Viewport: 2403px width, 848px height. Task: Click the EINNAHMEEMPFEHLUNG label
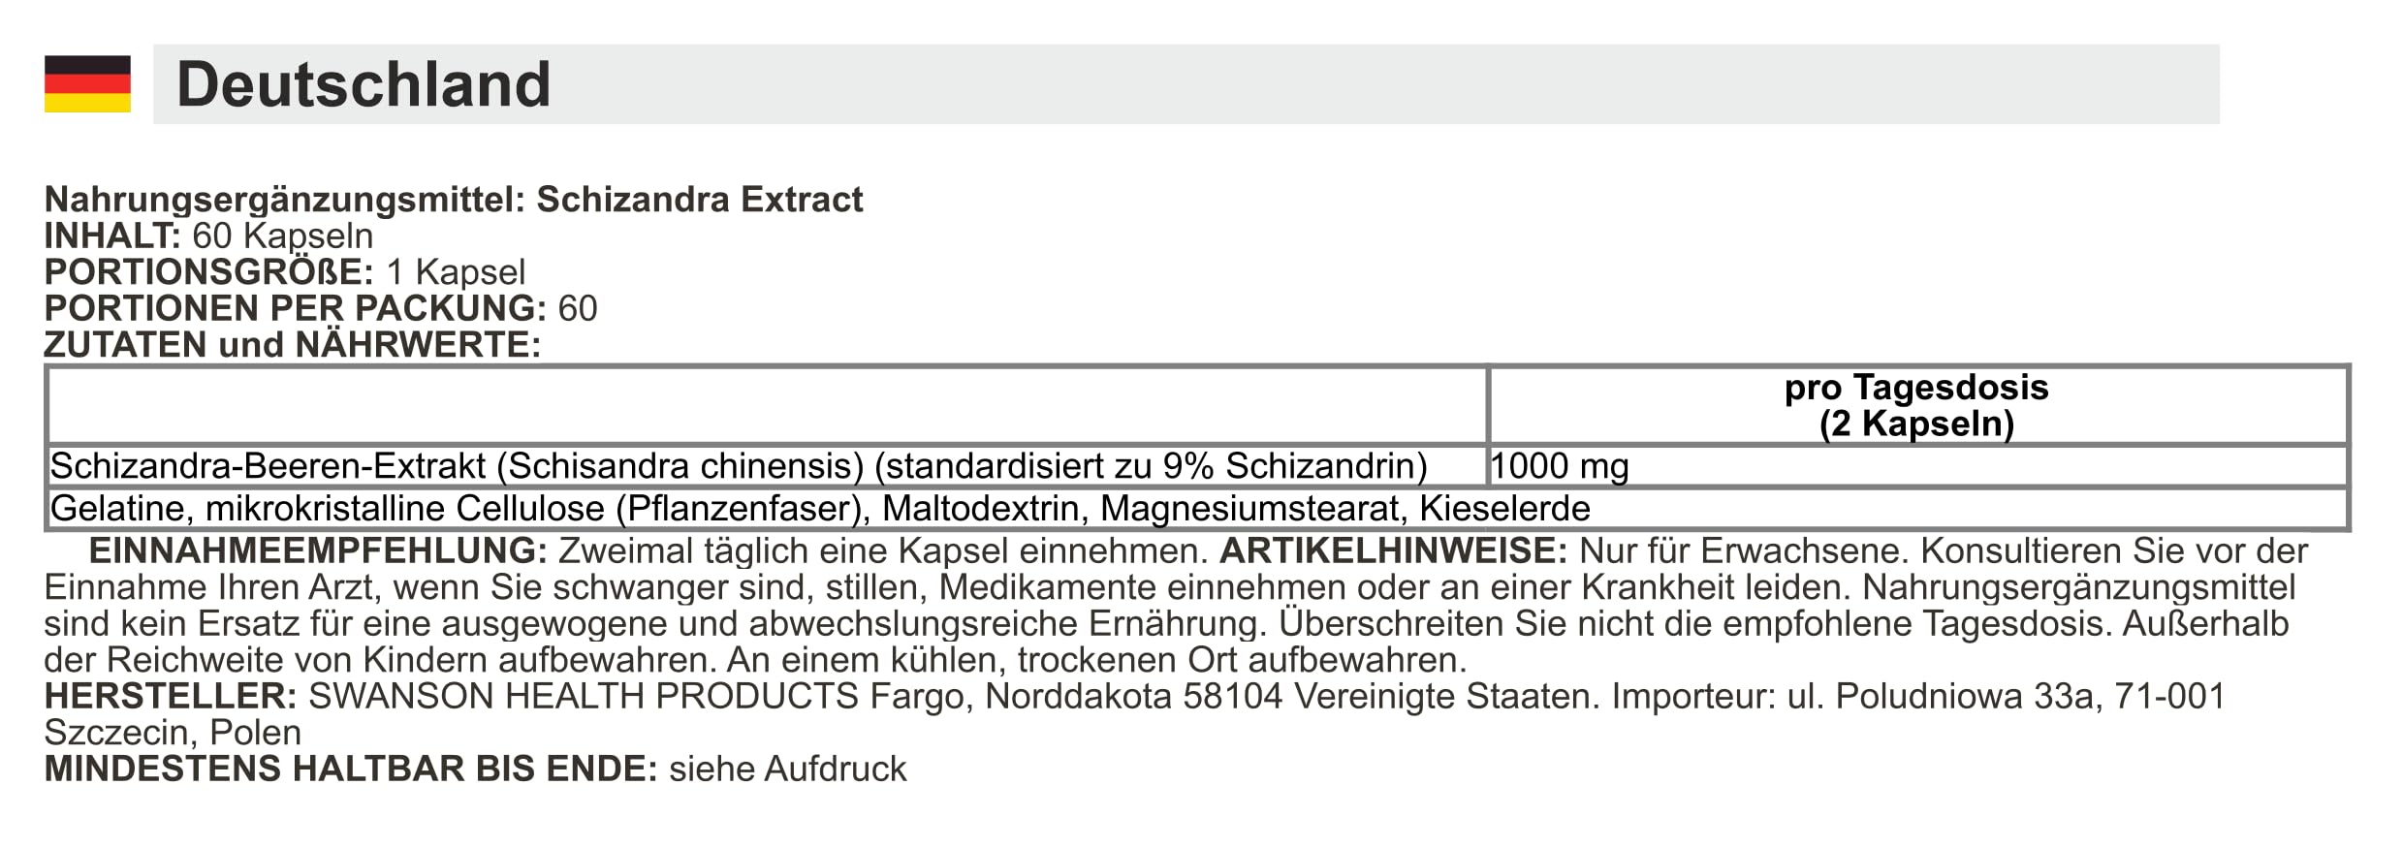click(318, 551)
